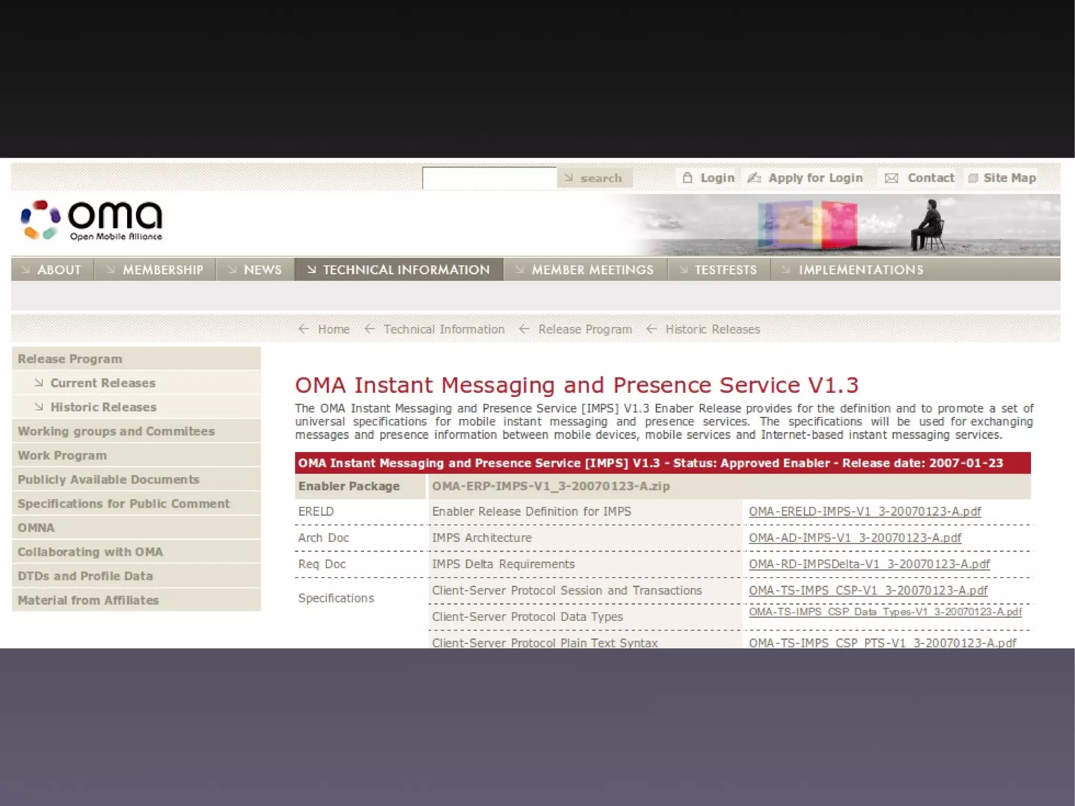1075x806 pixels.
Task: Select Working groups and Commitees in sidebar
Action: tap(116, 431)
